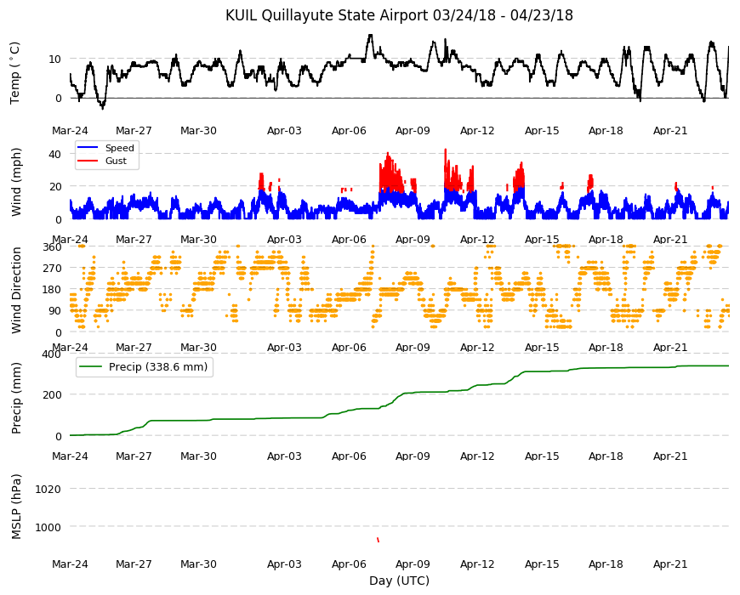Select the Speed legend label

[120, 148]
